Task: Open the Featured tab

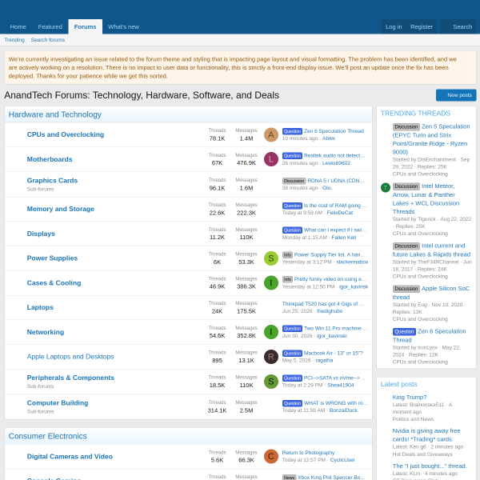Action: 50,26
